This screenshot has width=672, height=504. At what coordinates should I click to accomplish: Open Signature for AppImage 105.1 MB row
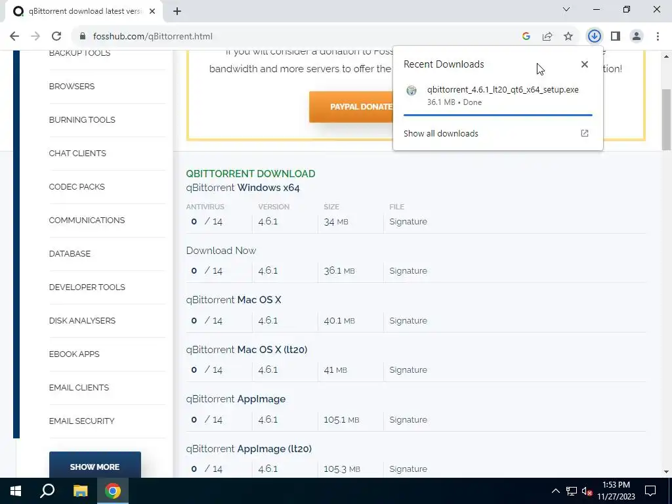(x=408, y=419)
